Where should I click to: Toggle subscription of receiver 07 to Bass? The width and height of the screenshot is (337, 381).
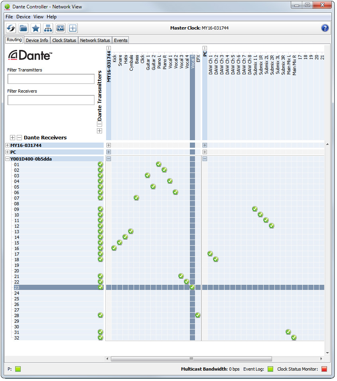coord(136,198)
